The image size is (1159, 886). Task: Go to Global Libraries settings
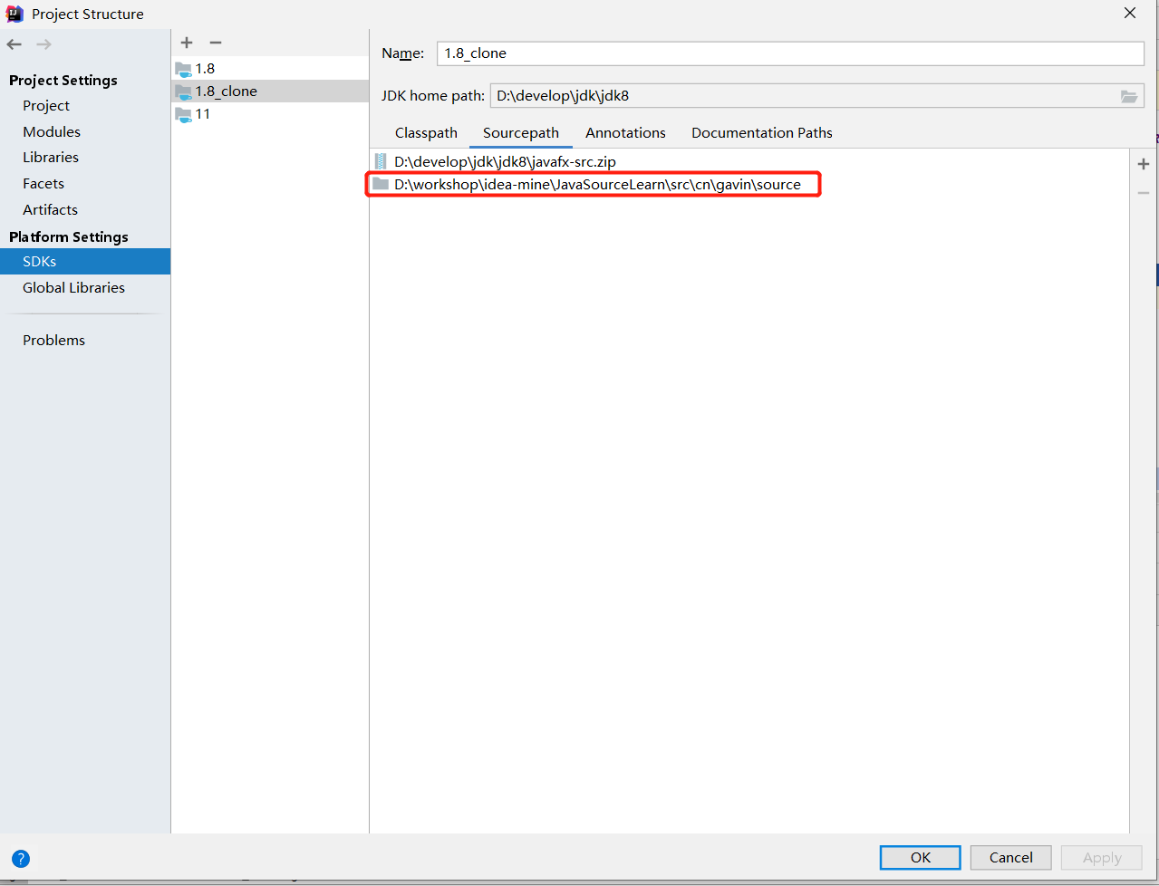tap(73, 288)
